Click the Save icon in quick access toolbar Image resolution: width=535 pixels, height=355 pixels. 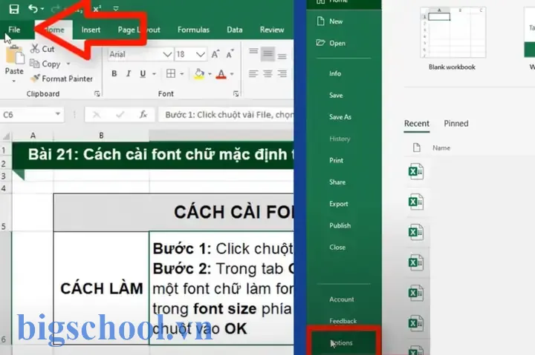tap(14, 9)
